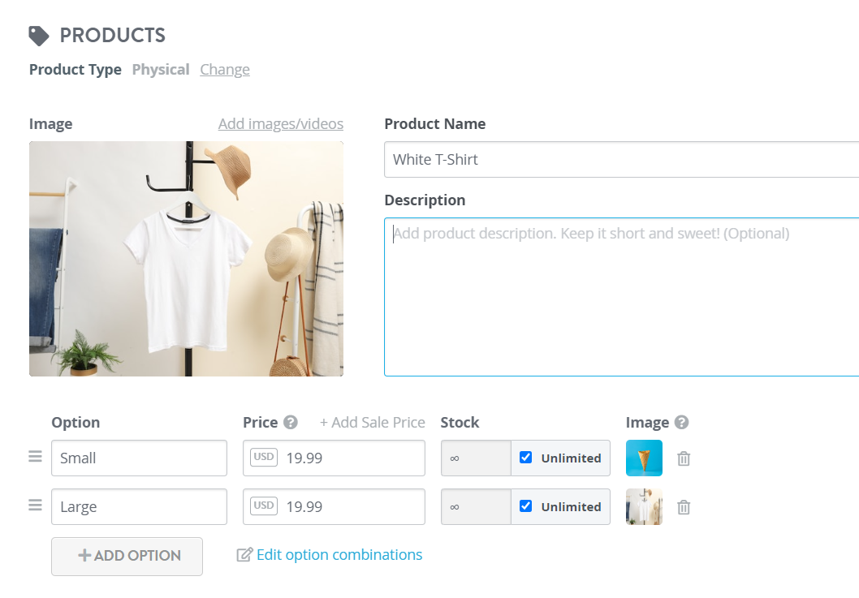
Task: Select the ice cream cone option thumbnail
Action: click(645, 458)
